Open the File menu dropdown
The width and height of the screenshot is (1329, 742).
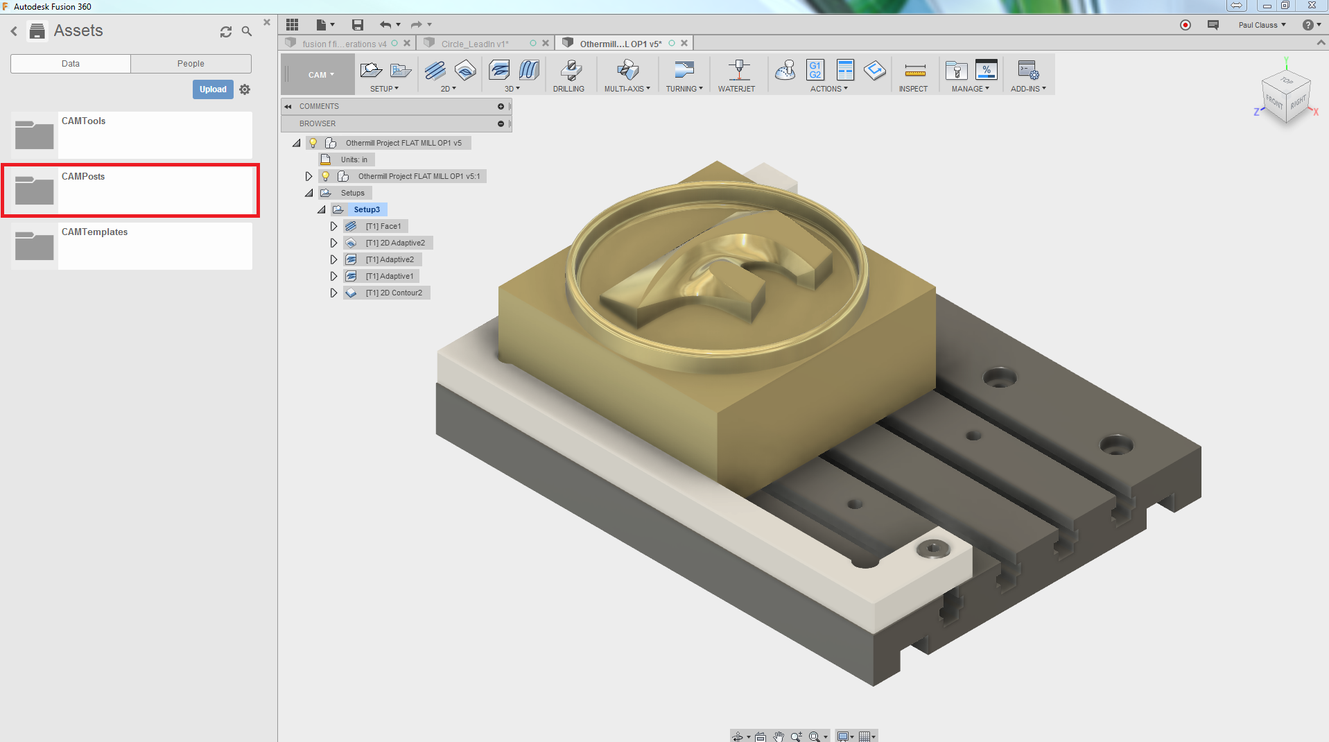[325, 25]
